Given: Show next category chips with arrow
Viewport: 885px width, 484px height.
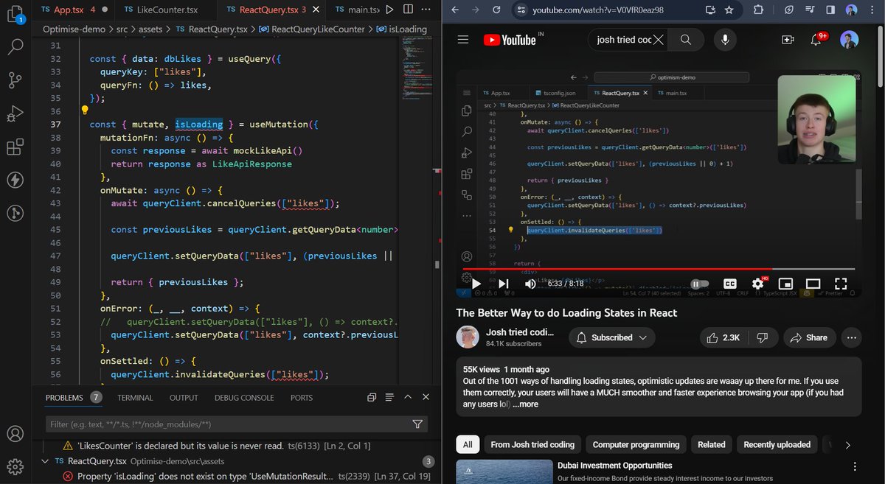Looking at the screenshot, I should click(848, 445).
